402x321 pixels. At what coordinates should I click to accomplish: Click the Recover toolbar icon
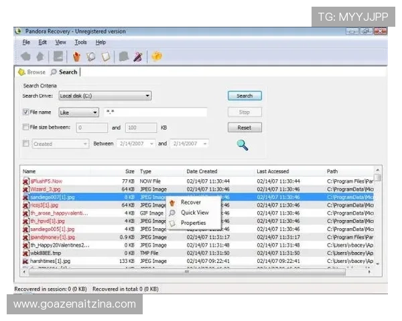click(x=76, y=57)
